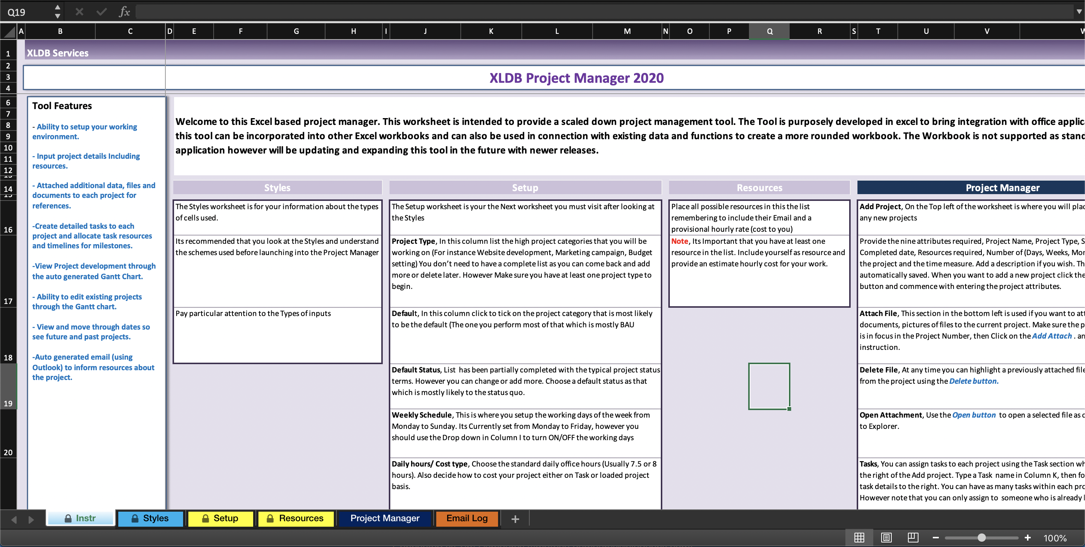
Task: Open the Instr sheet tab
Action: point(81,518)
